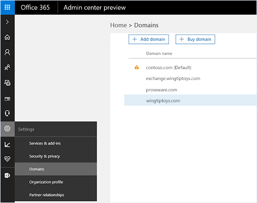Select proseware.com domain row
257x203 pixels.
point(190,90)
